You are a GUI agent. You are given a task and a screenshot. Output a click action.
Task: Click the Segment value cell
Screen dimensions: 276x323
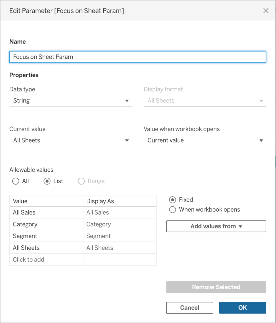pyautogui.click(x=46, y=236)
